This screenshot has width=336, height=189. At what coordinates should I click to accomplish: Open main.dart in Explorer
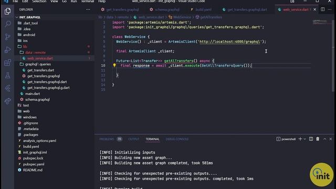click(33, 93)
